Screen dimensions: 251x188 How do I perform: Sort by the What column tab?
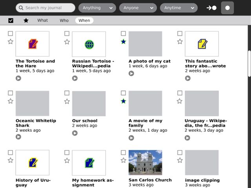(x=43, y=20)
